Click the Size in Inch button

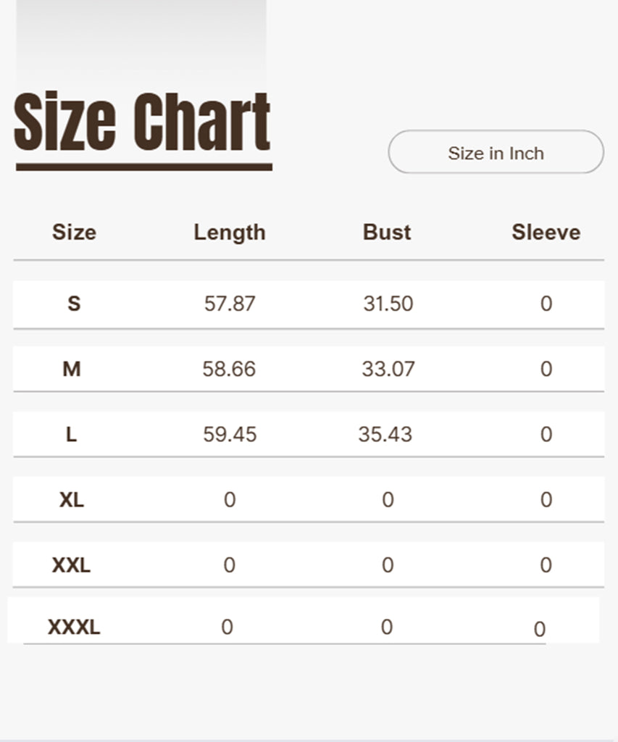[x=496, y=153]
